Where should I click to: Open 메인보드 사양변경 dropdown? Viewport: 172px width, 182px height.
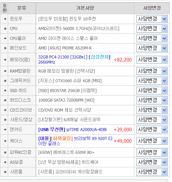[152, 48]
